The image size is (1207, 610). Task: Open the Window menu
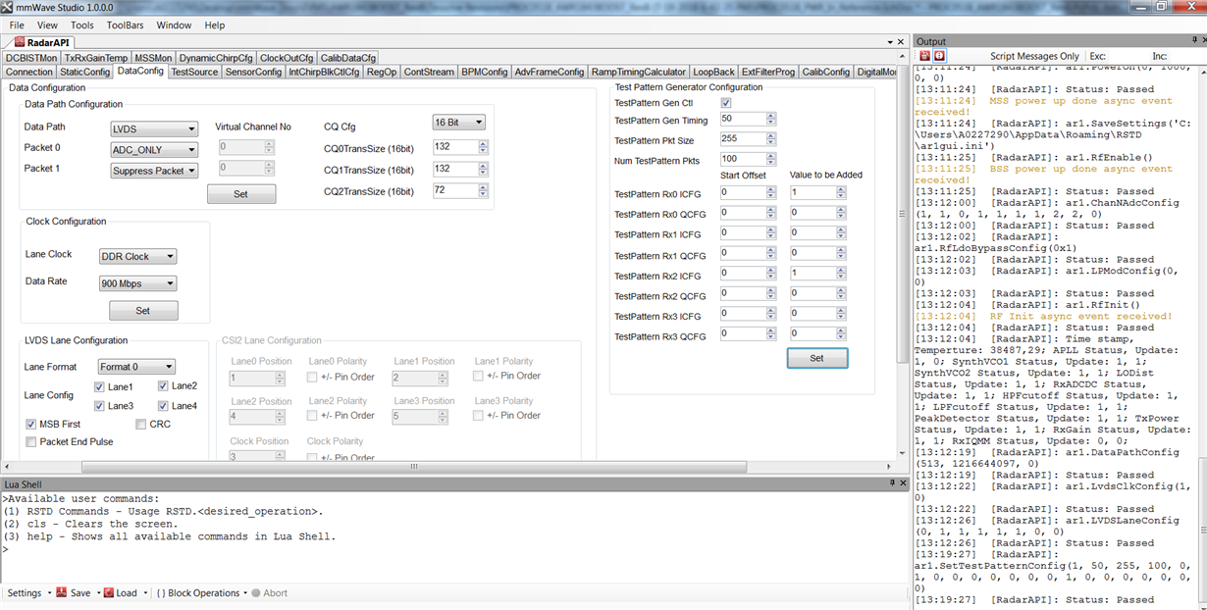(174, 25)
